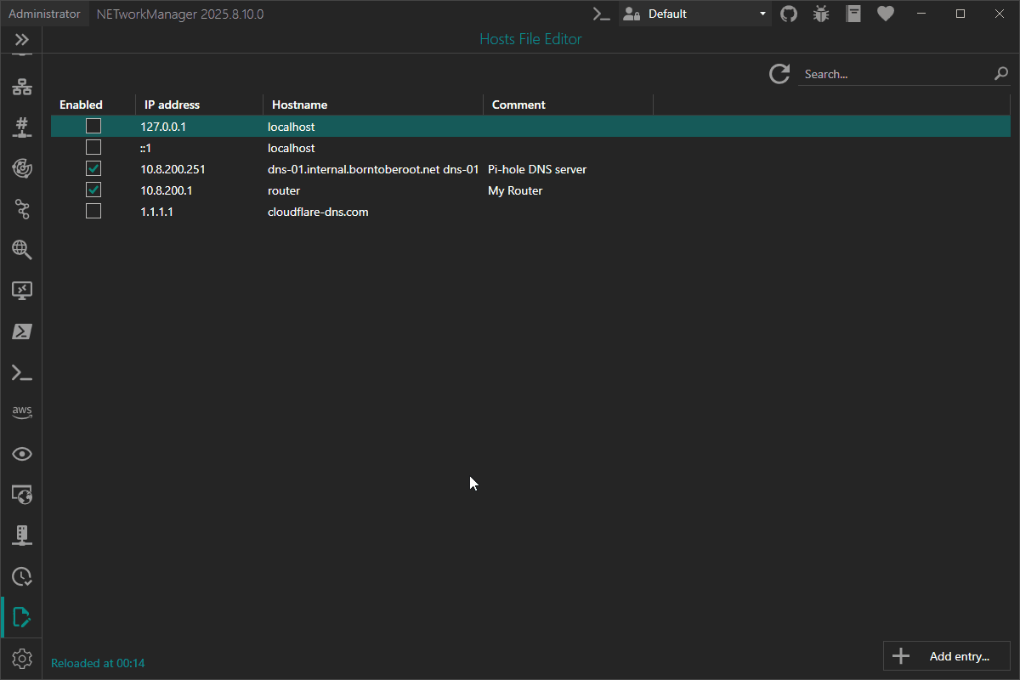The width and height of the screenshot is (1020, 680).
Task: Enable the 127.0.0.1 localhost entry
Action: [x=93, y=127]
